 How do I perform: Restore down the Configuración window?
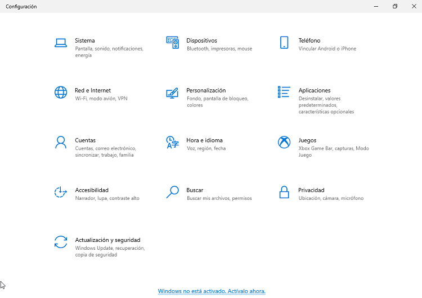[x=395, y=6]
